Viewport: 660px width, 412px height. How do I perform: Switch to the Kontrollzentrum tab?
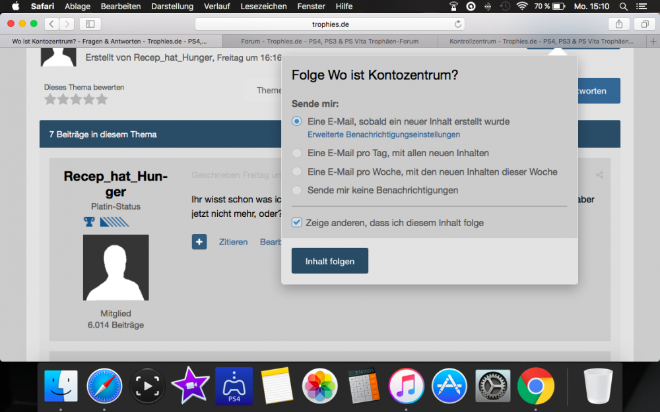click(541, 41)
